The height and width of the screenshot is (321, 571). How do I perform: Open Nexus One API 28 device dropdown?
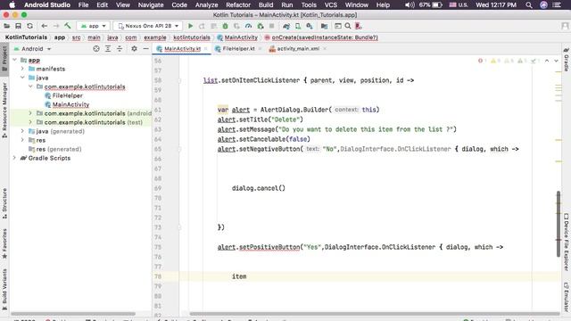pos(148,26)
